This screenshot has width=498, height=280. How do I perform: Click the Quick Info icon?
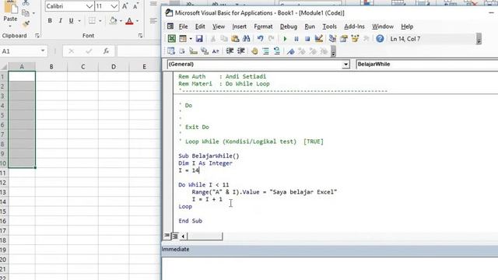[193, 51]
